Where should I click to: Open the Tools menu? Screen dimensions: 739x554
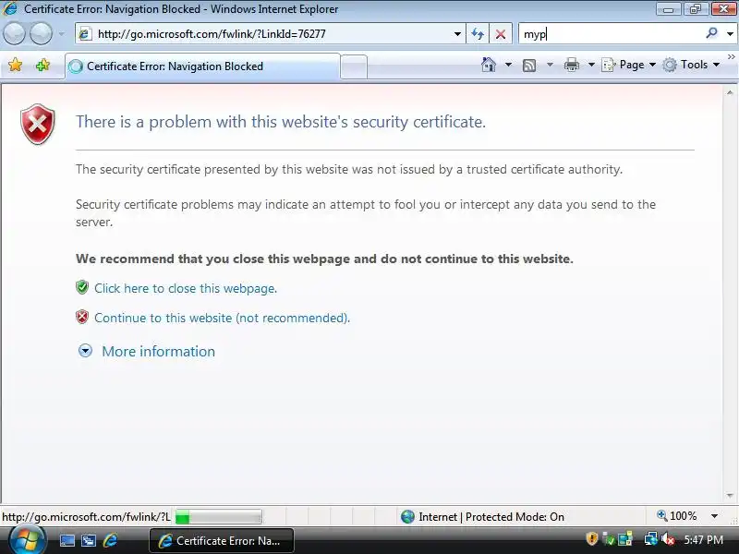[691, 65]
